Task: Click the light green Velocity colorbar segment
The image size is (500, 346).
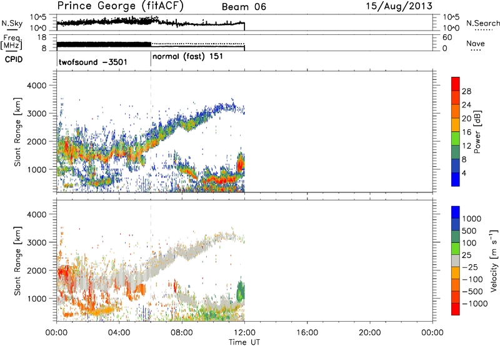Action: pyautogui.click(x=456, y=249)
